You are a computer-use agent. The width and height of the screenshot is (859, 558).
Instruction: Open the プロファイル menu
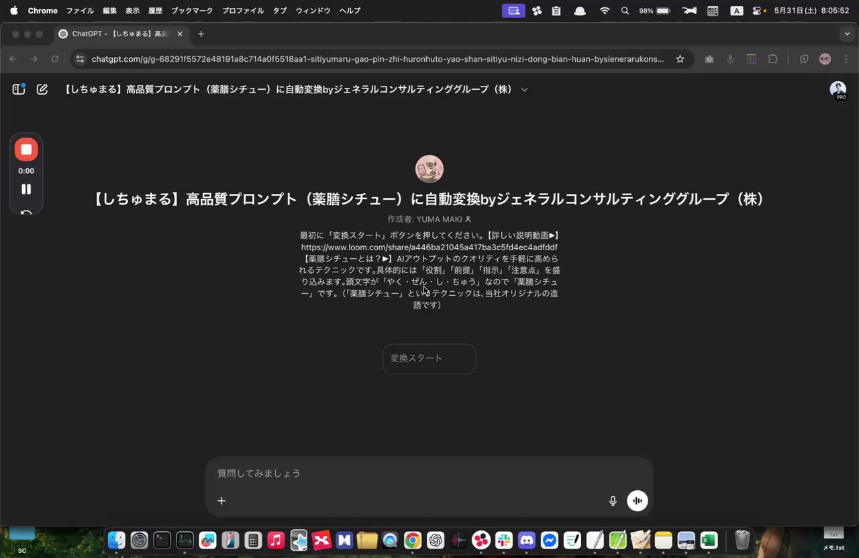pos(243,11)
